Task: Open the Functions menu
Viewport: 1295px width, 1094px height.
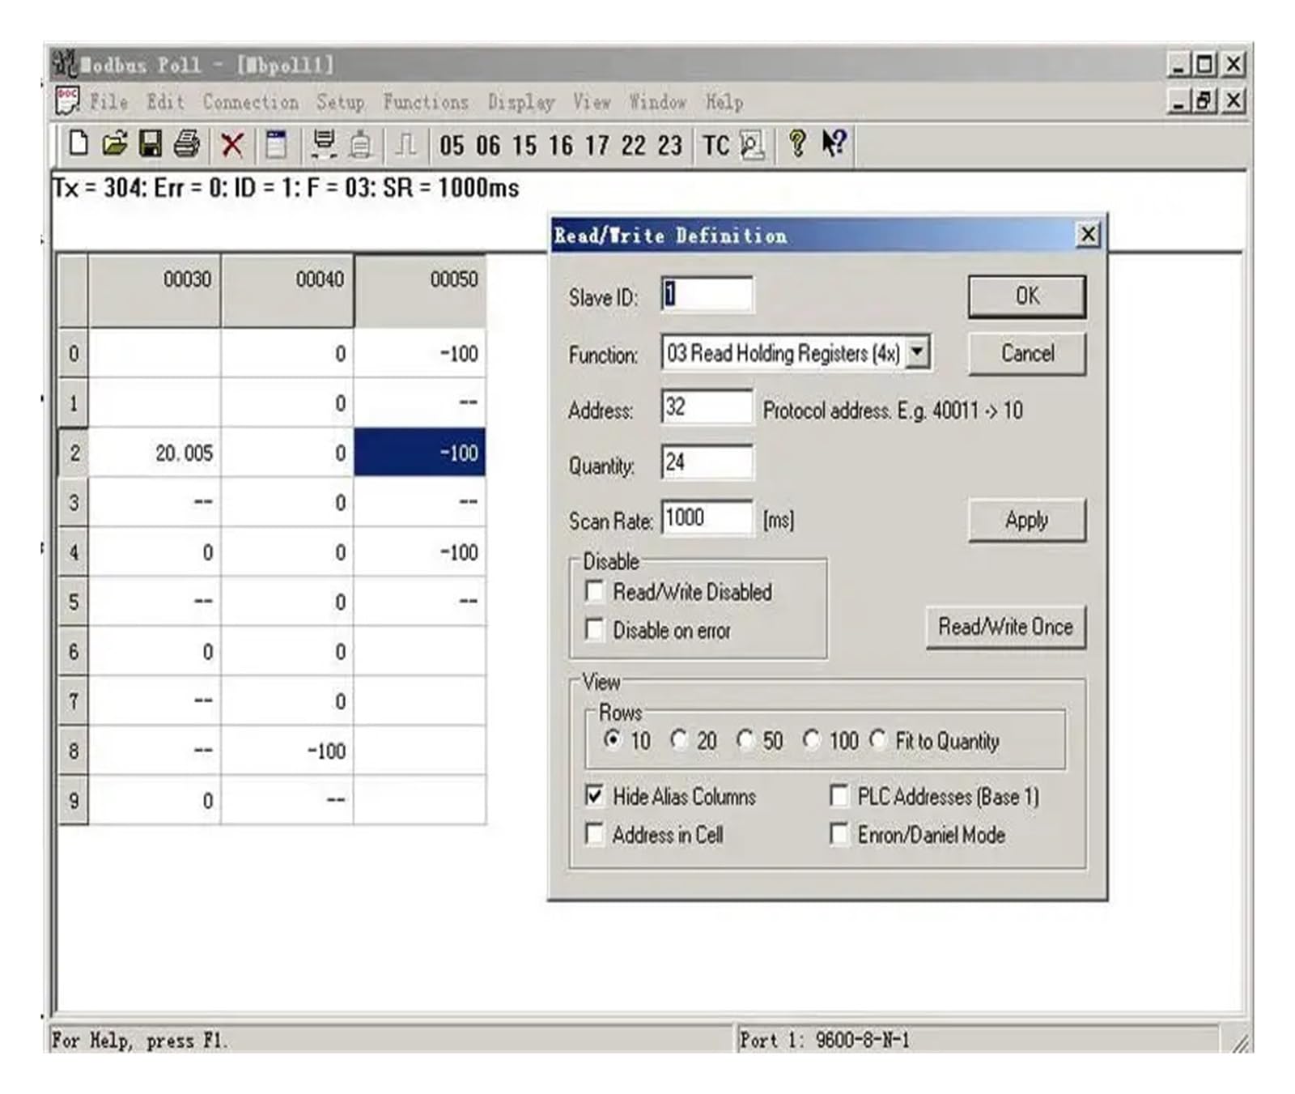Action: (x=426, y=102)
